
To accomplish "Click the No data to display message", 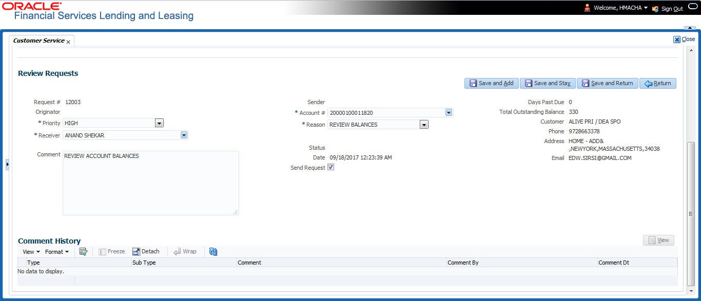I will 41,271.
